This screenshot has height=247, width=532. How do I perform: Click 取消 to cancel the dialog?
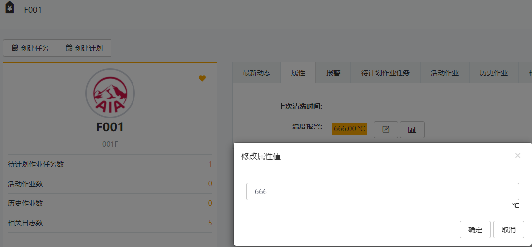pos(508,230)
